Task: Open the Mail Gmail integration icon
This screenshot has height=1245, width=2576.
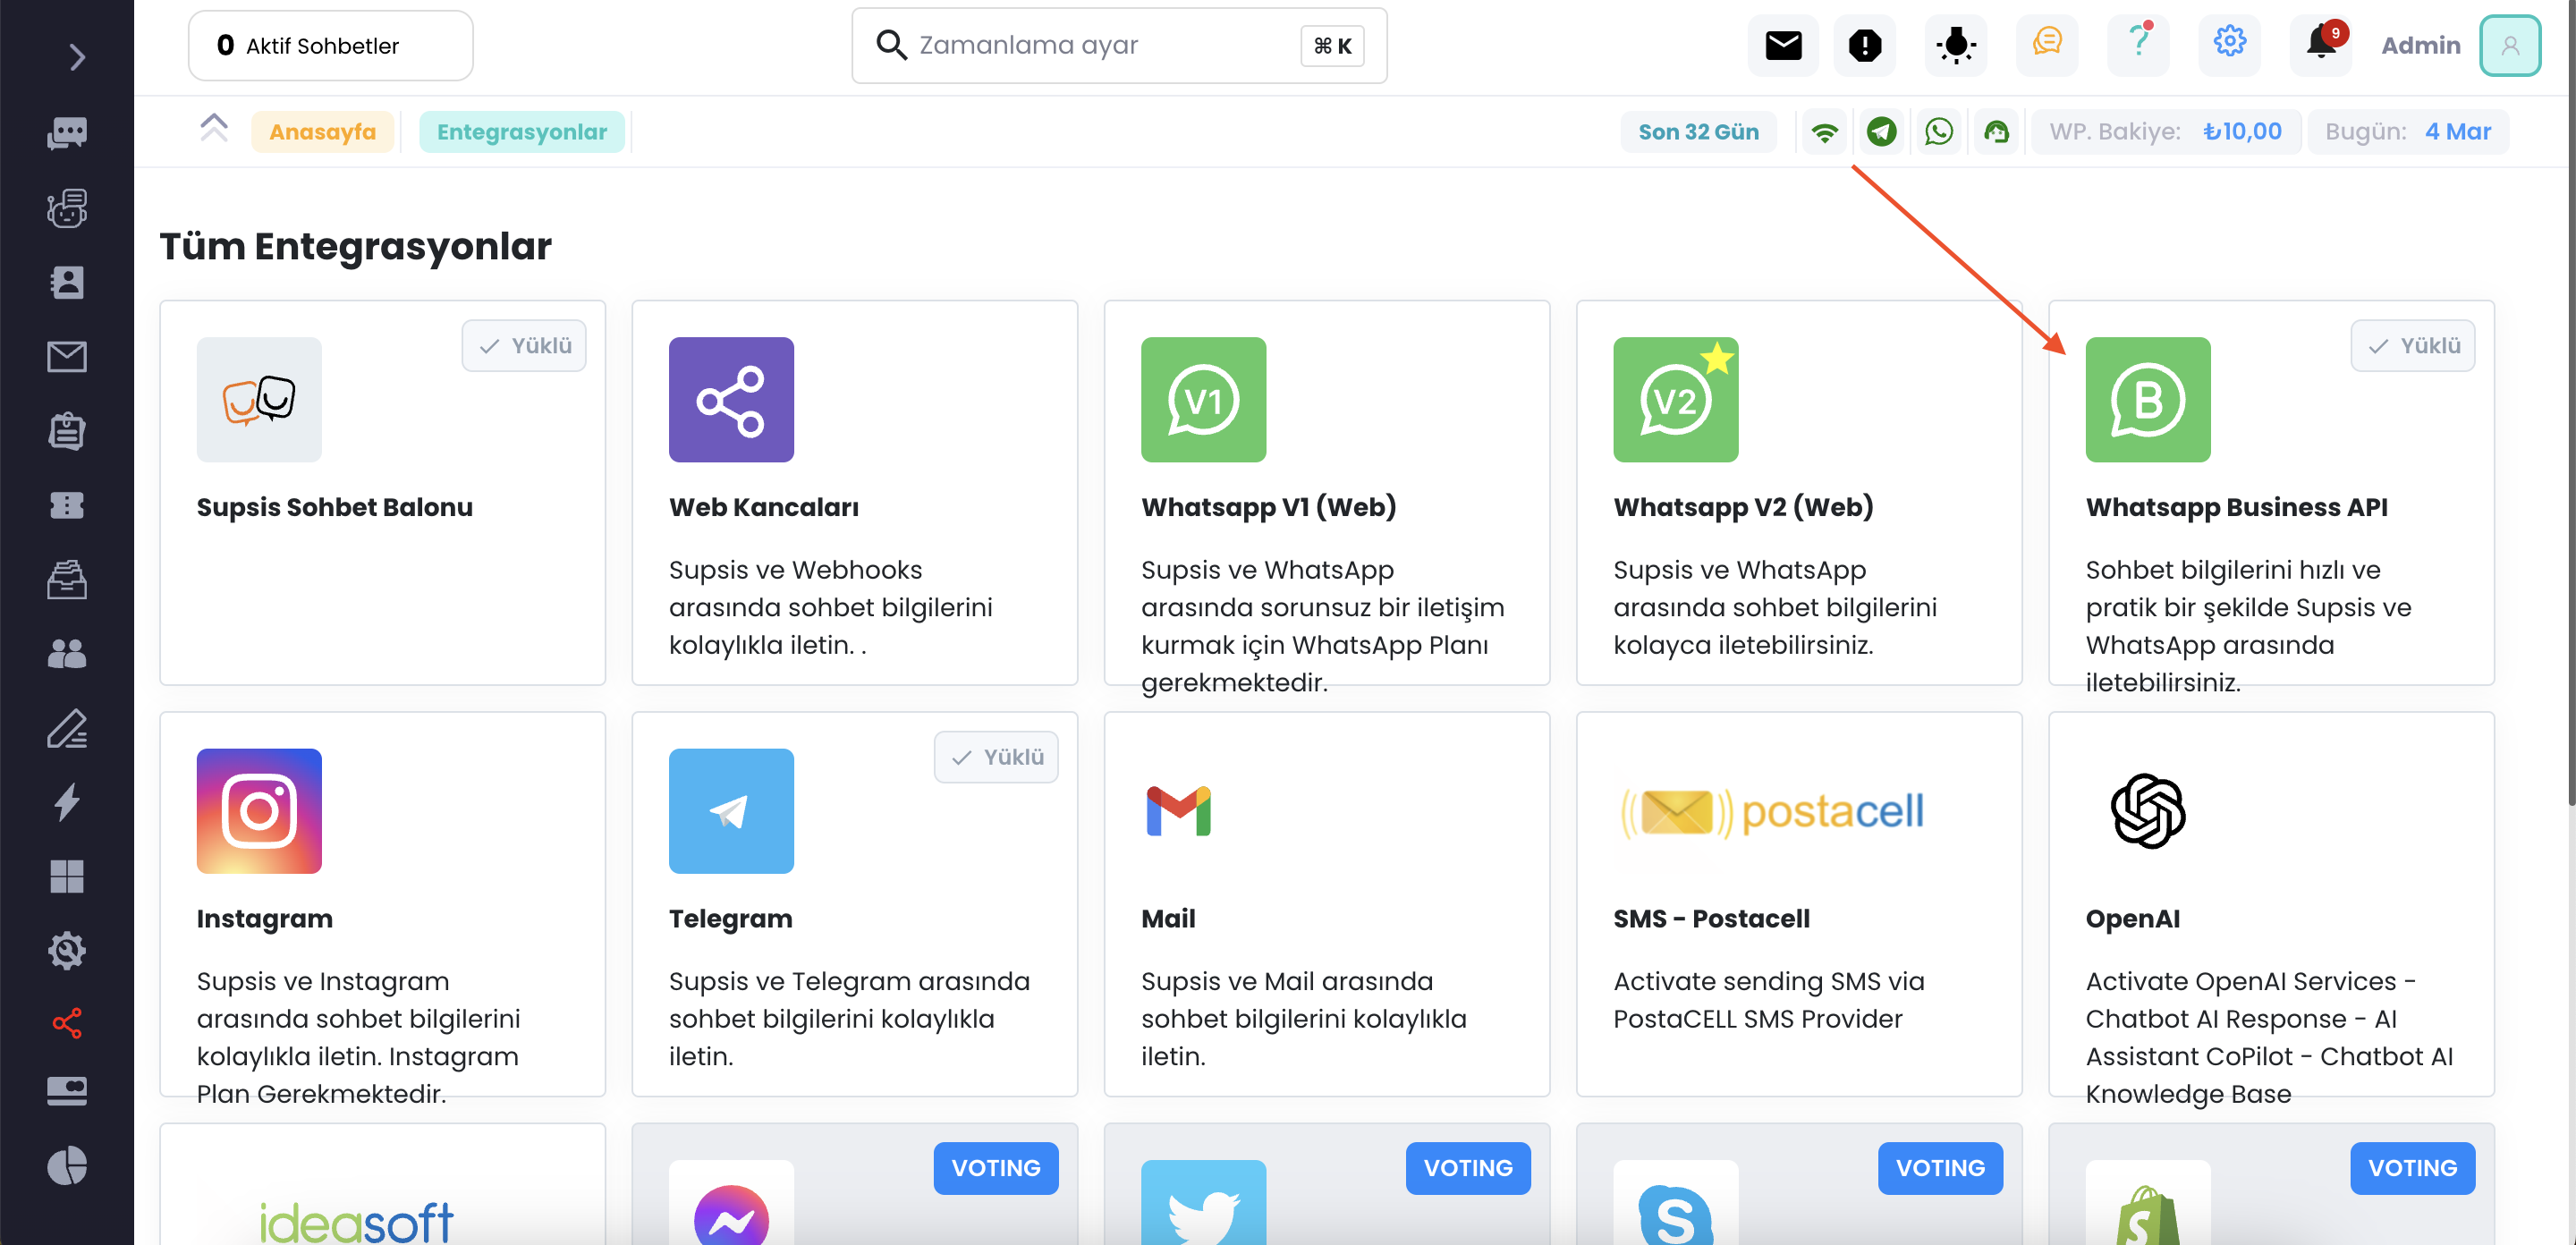Action: [x=1178, y=810]
